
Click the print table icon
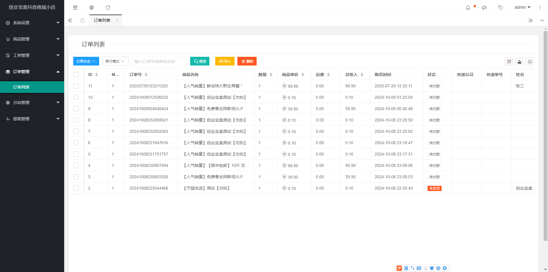pos(530,61)
